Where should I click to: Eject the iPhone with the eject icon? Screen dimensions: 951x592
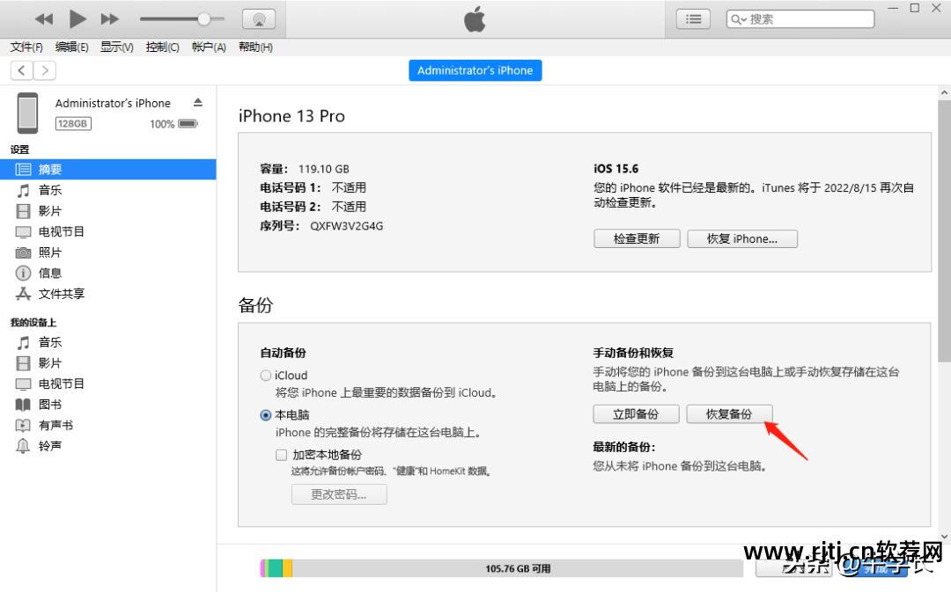(x=198, y=102)
